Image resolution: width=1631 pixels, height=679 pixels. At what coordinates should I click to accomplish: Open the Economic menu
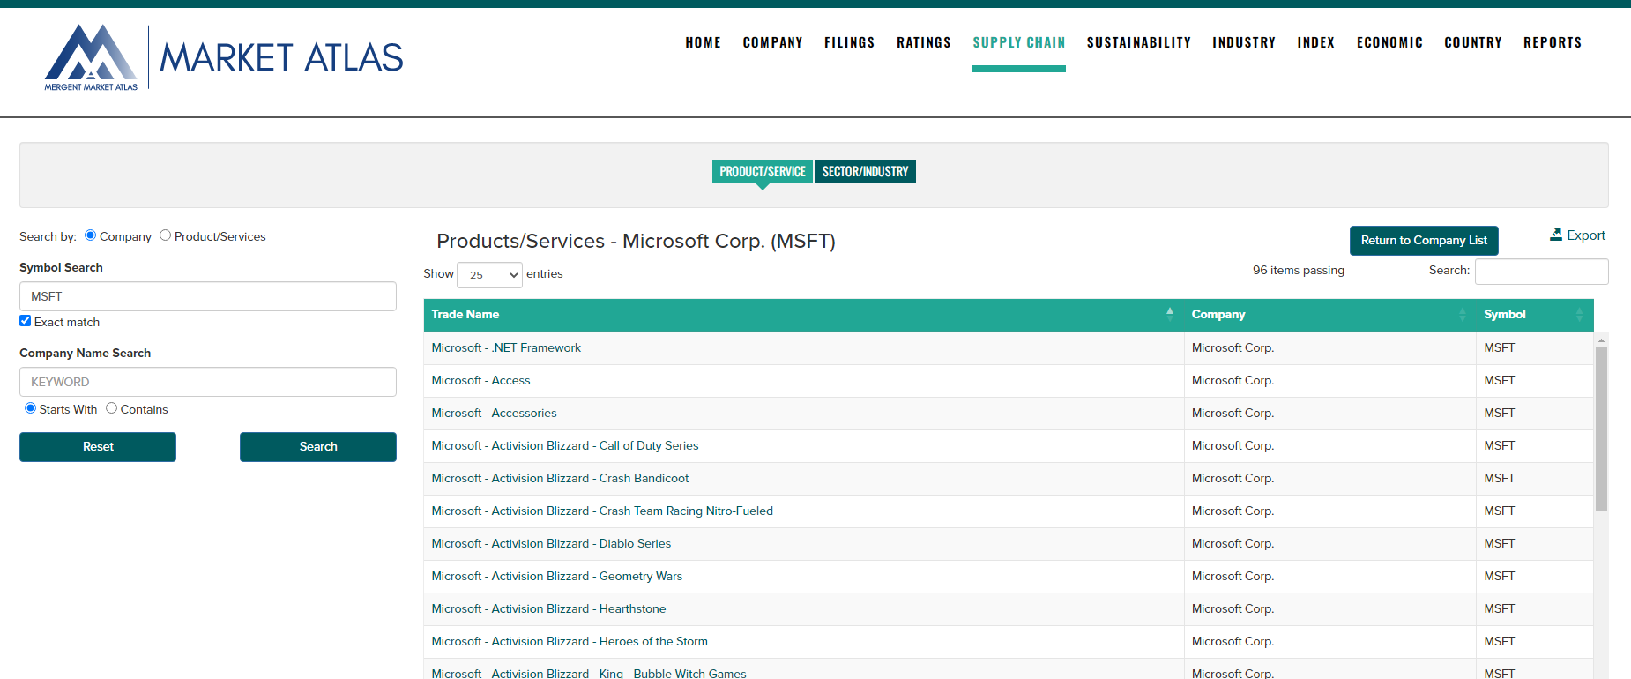[x=1389, y=42]
